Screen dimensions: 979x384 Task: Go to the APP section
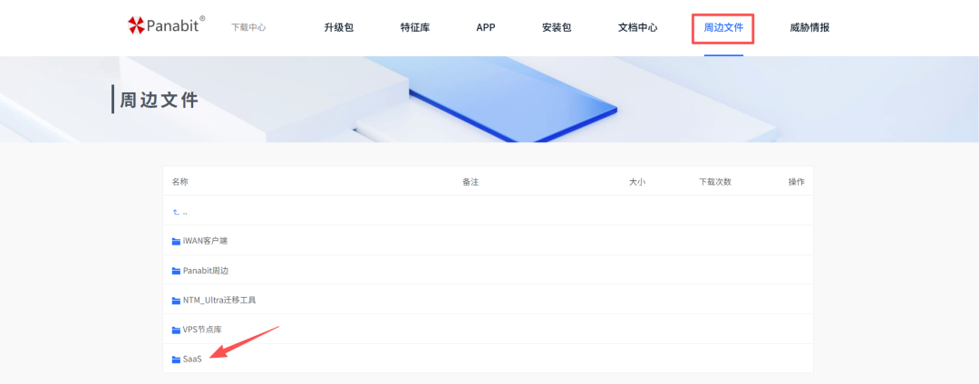pyautogui.click(x=486, y=27)
